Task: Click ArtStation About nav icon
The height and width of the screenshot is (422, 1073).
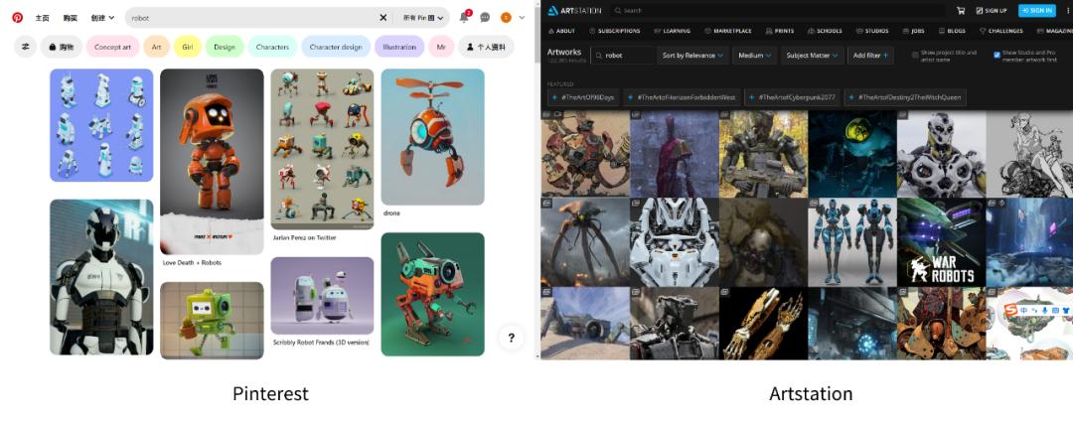Action: (x=550, y=31)
